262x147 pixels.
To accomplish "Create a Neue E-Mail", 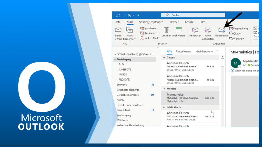I will (x=118, y=33).
